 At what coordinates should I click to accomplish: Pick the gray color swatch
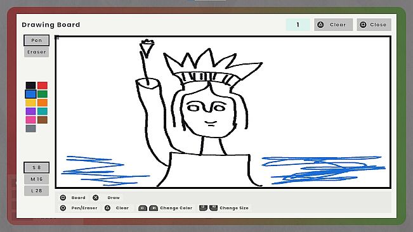click(x=30, y=129)
